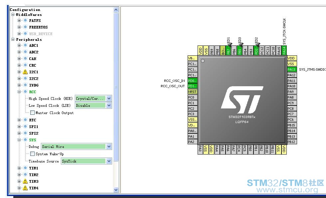Collapse the MiddleWares group

pyautogui.click(x=13, y=15)
